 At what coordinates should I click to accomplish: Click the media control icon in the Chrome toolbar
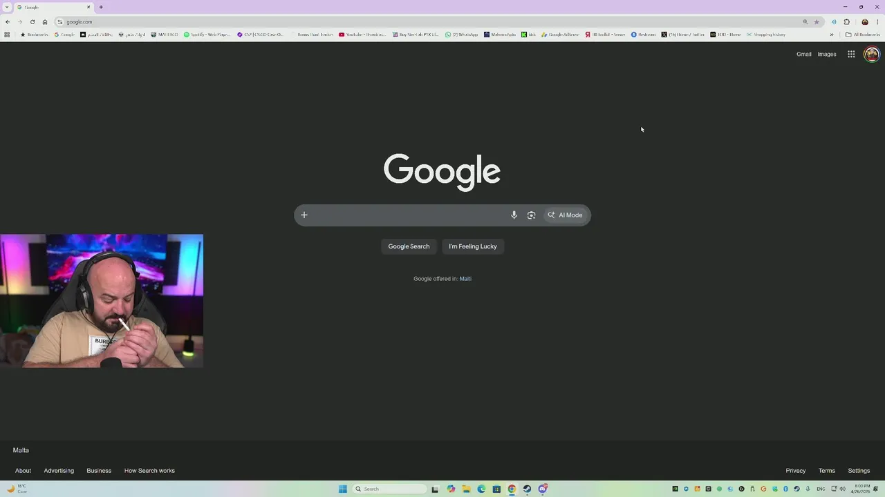833,21
